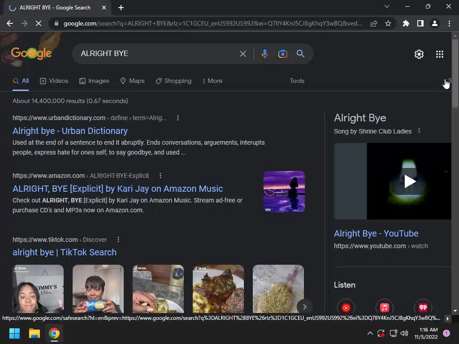Switch to the Shopping tab
The height and width of the screenshot is (344, 459).
point(173,81)
